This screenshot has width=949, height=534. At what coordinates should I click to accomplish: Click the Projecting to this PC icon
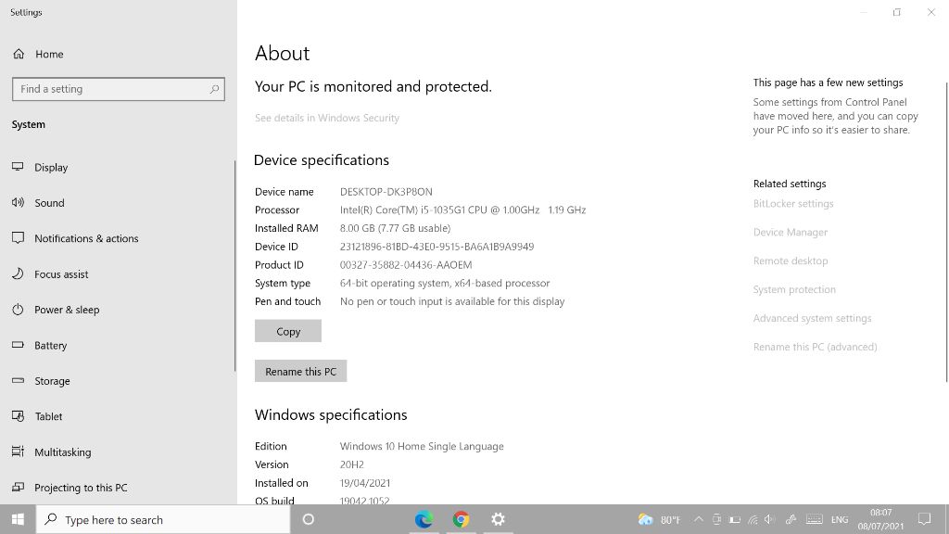coord(19,487)
